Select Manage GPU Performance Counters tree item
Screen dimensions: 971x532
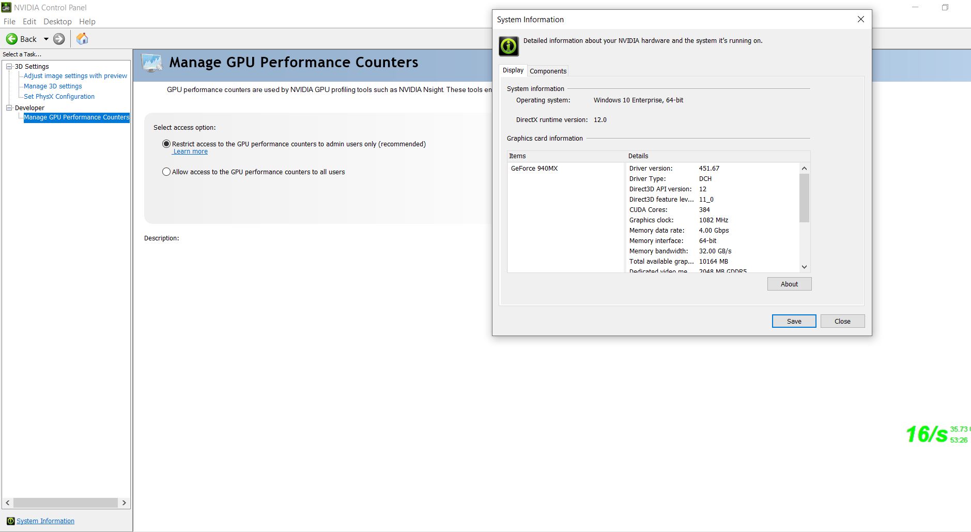coord(76,117)
